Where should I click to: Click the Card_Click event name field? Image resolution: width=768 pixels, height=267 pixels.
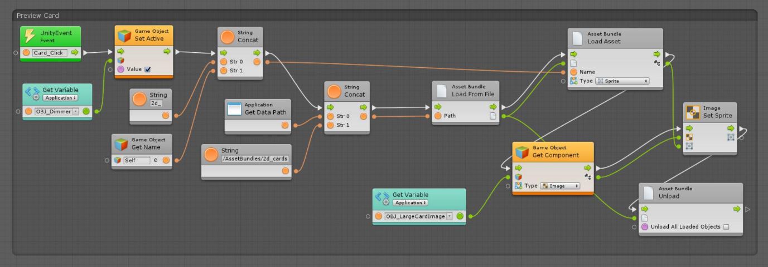(50, 53)
